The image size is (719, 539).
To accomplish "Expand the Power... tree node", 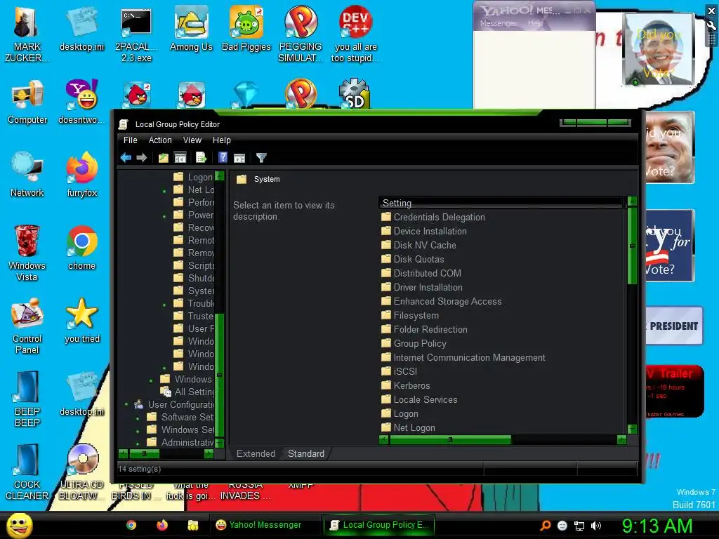I will 164,216.
